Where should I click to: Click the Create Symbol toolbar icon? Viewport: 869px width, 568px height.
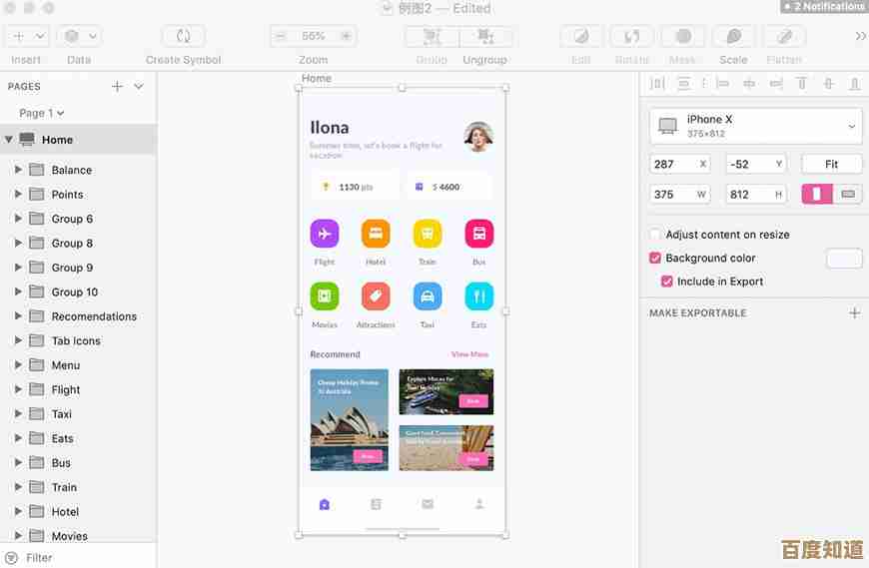(x=183, y=36)
